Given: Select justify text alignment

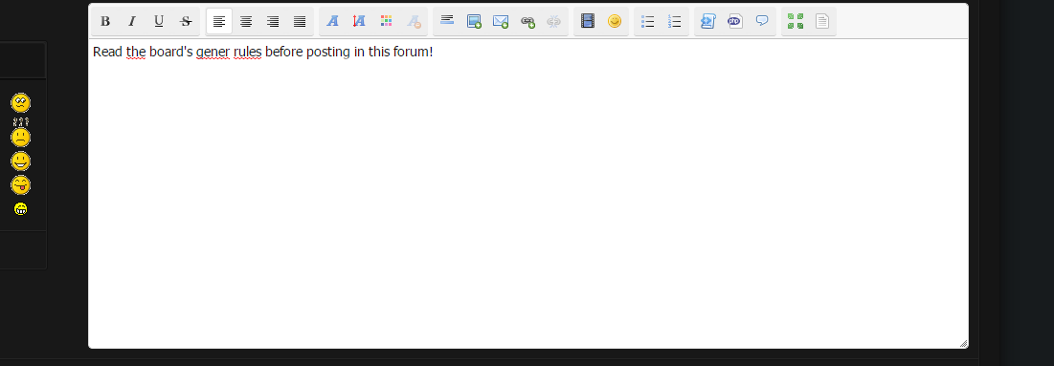Looking at the screenshot, I should tap(300, 21).
